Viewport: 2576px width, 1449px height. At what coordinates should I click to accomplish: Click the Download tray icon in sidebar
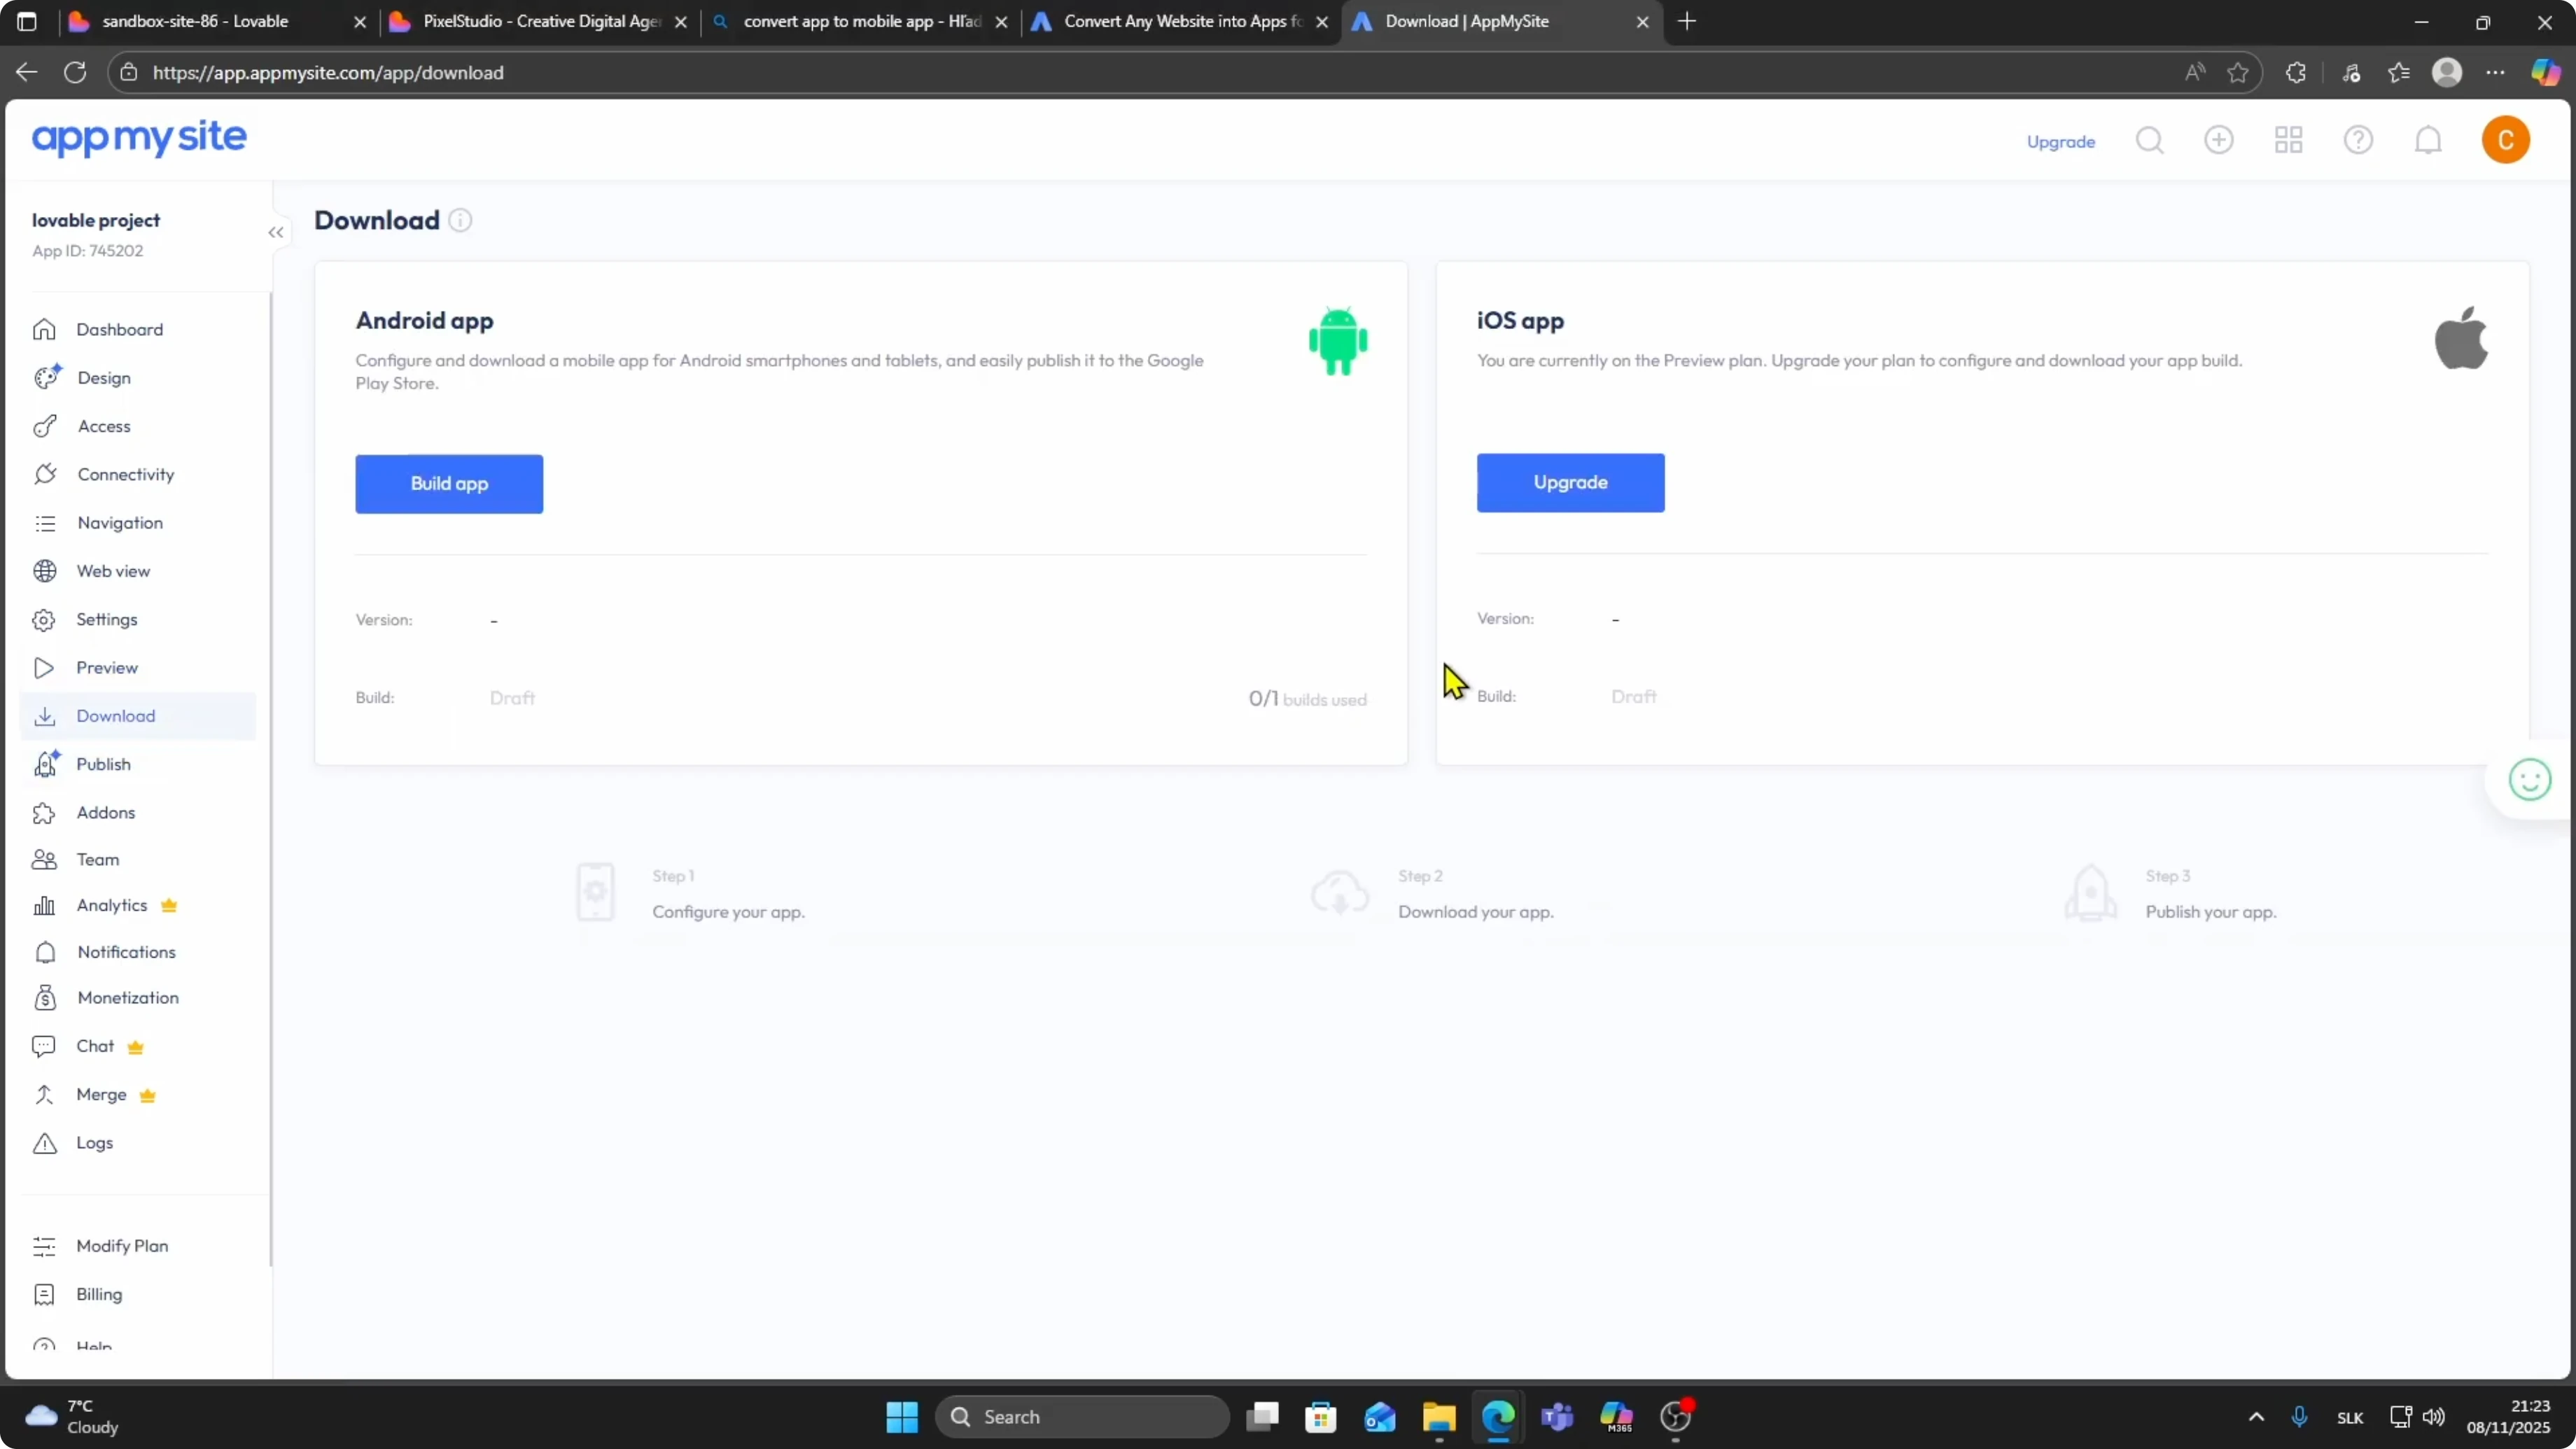tap(44, 716)
